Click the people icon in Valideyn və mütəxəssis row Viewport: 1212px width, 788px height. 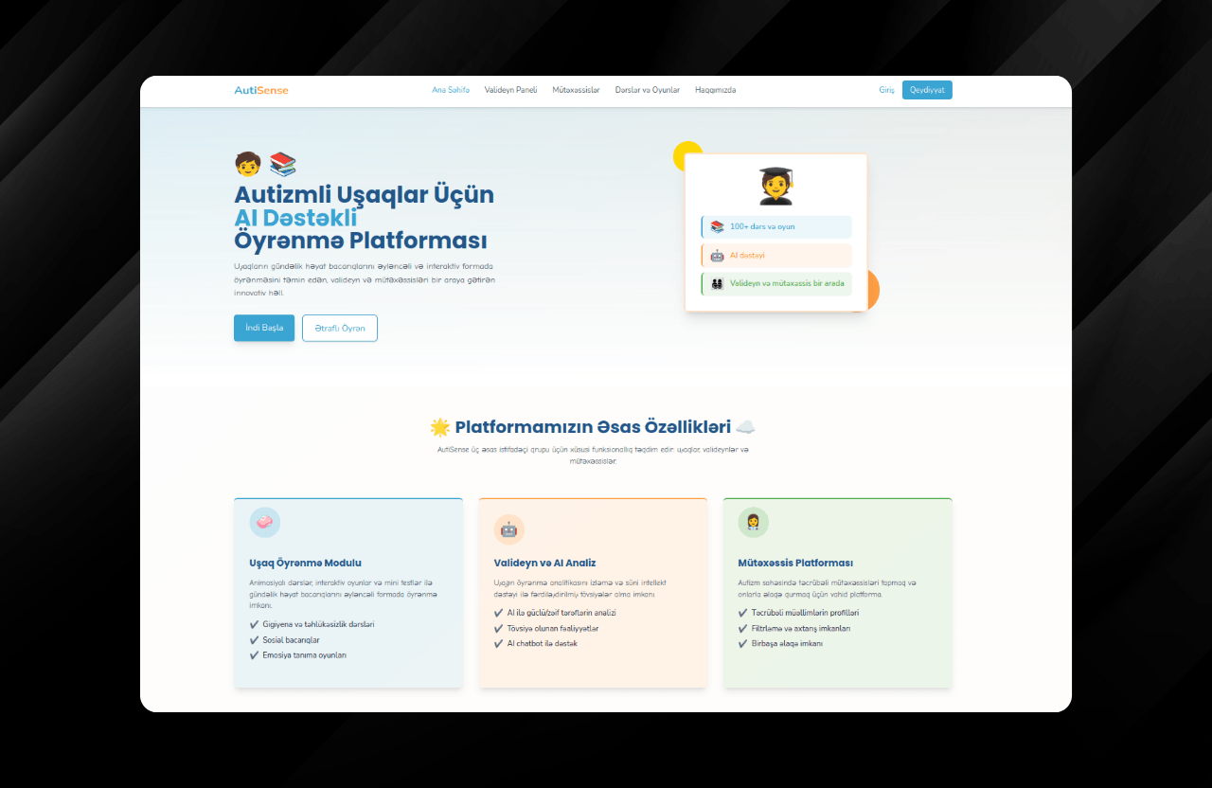(x=717, y=284)
